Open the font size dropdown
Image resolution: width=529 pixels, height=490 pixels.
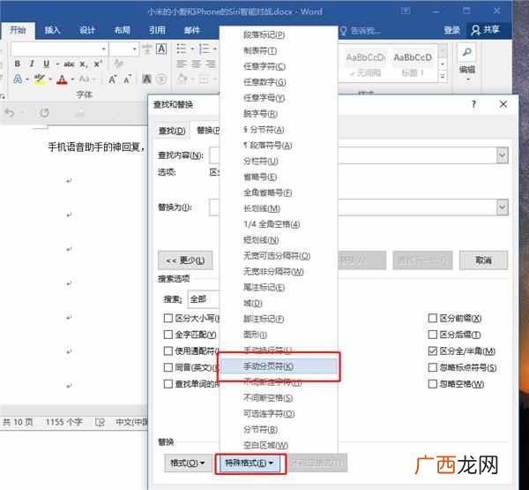(135, 49)
